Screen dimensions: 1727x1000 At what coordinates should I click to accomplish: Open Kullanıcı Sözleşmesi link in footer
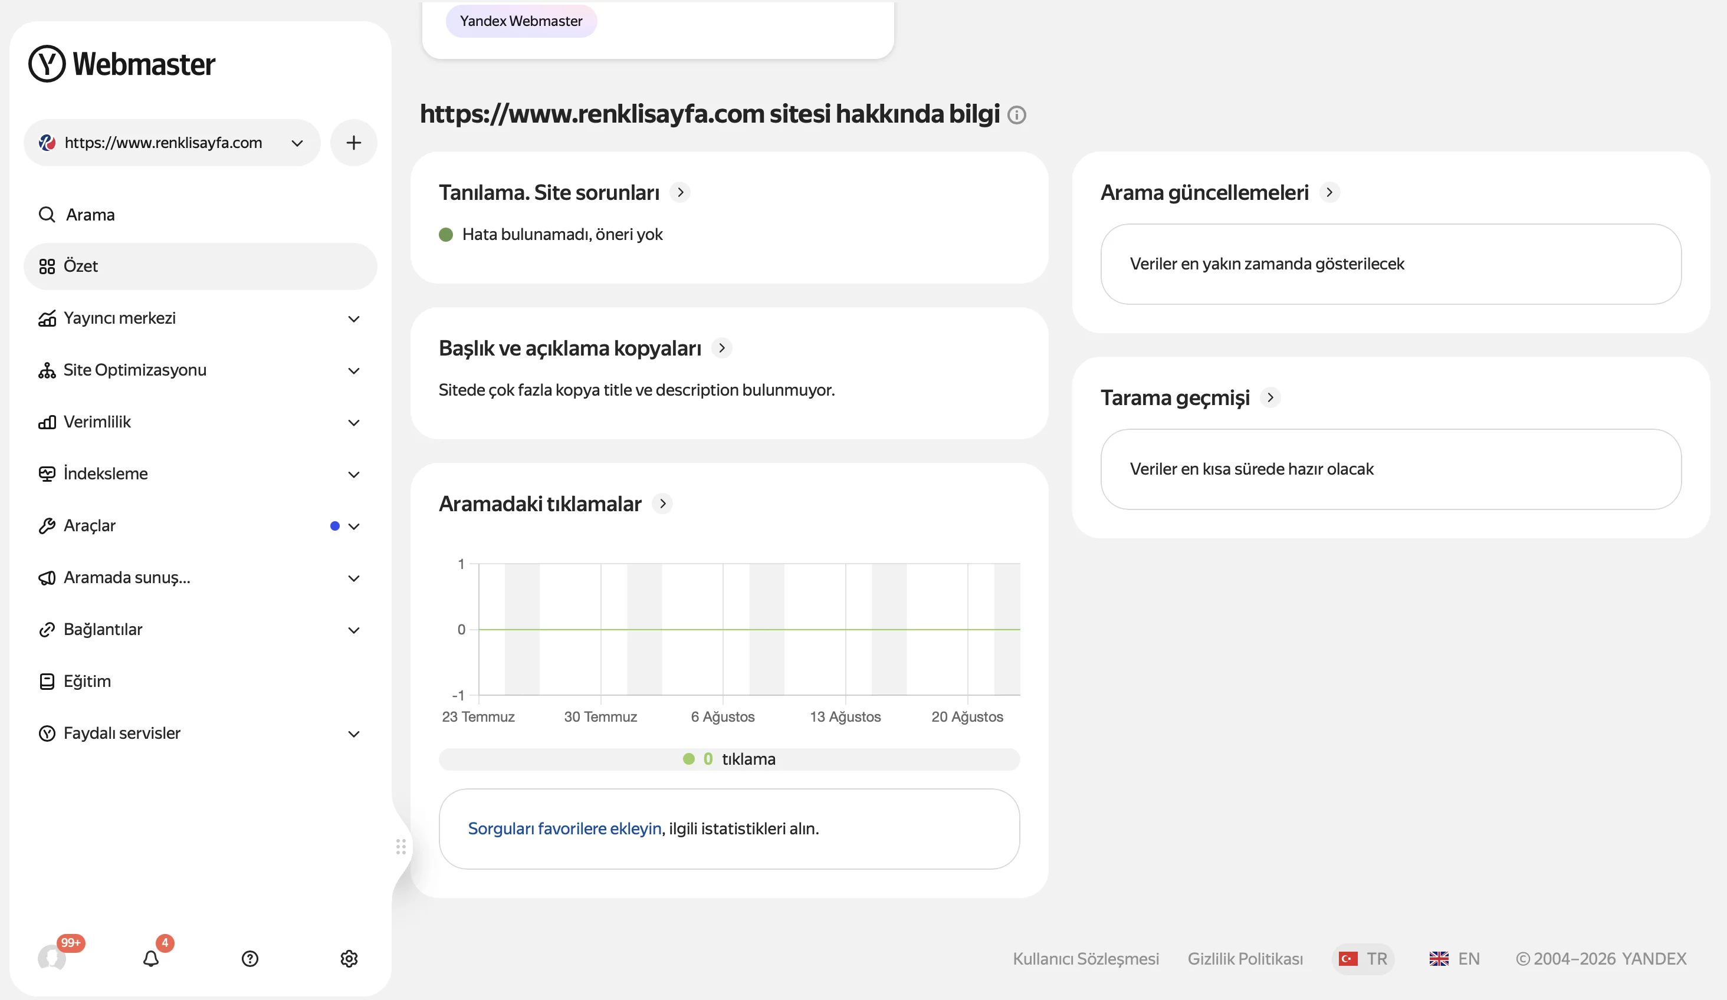tap(1085, 959)
